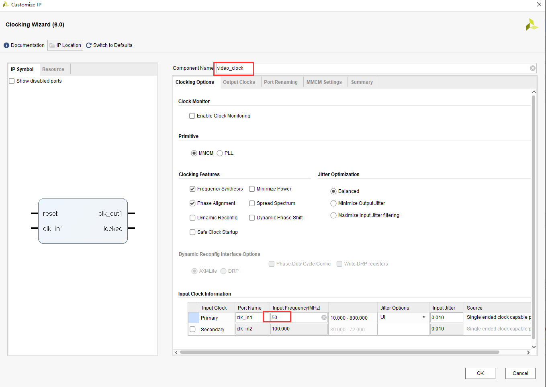Click the IP Location button
546x387 pixels.
point(65,45)
